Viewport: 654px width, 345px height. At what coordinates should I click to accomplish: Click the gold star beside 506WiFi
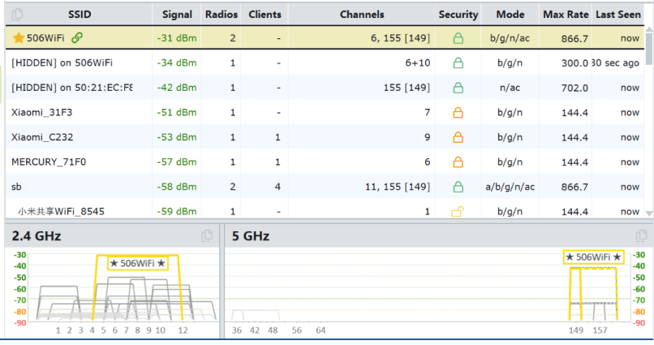tap(19, 38)
